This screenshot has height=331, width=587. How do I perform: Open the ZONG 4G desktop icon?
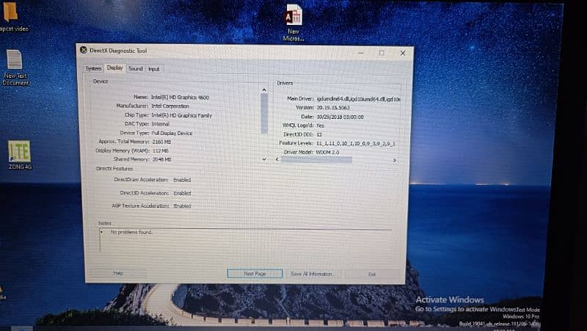[20, 154]
